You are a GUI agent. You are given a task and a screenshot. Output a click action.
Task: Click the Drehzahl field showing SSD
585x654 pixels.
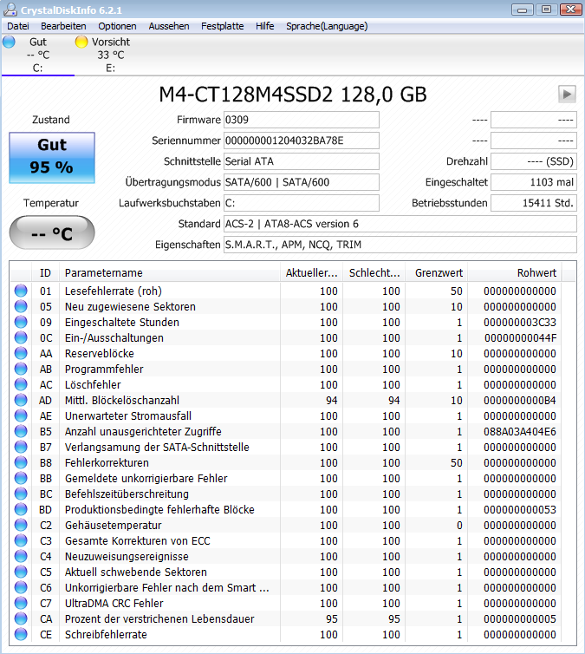[534, 161]
